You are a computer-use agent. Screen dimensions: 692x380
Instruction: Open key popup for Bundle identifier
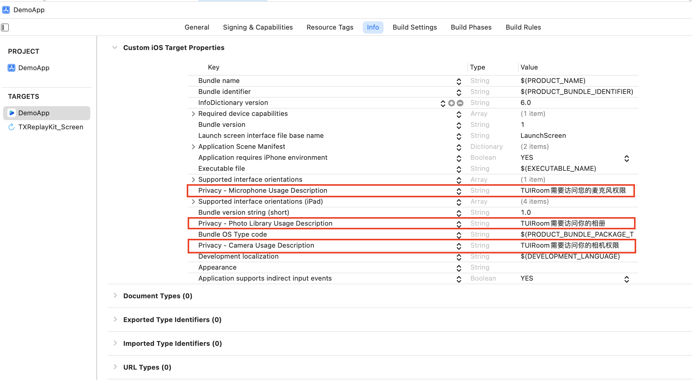(459, 92)
